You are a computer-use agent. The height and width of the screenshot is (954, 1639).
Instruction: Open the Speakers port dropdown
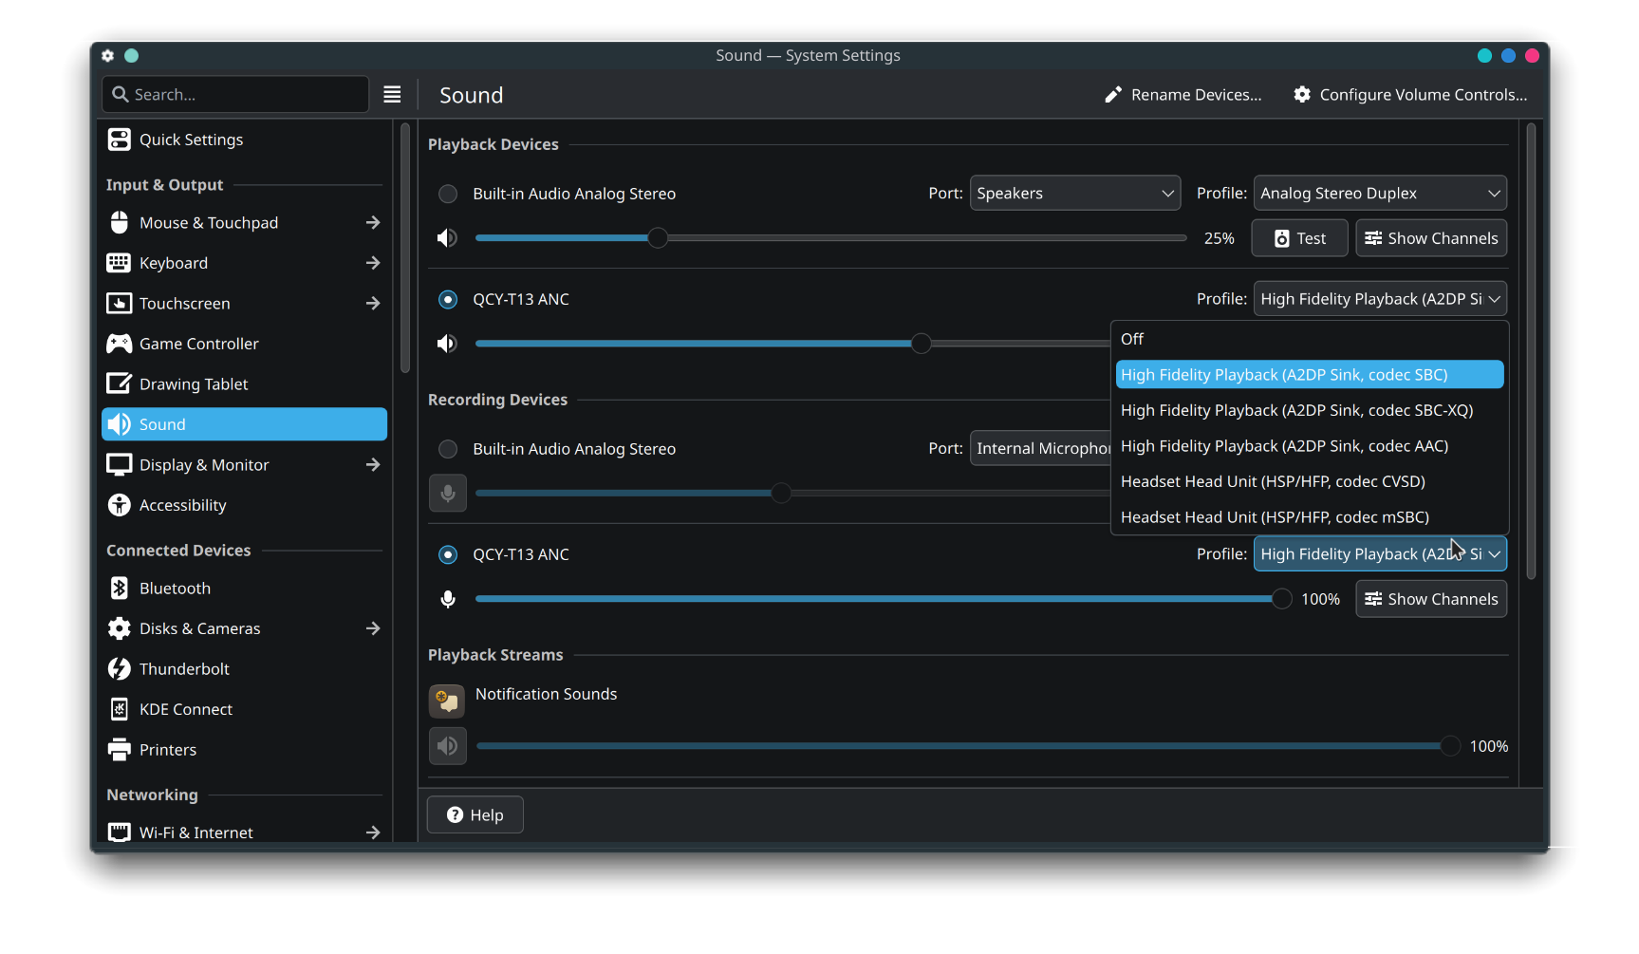1074,194
